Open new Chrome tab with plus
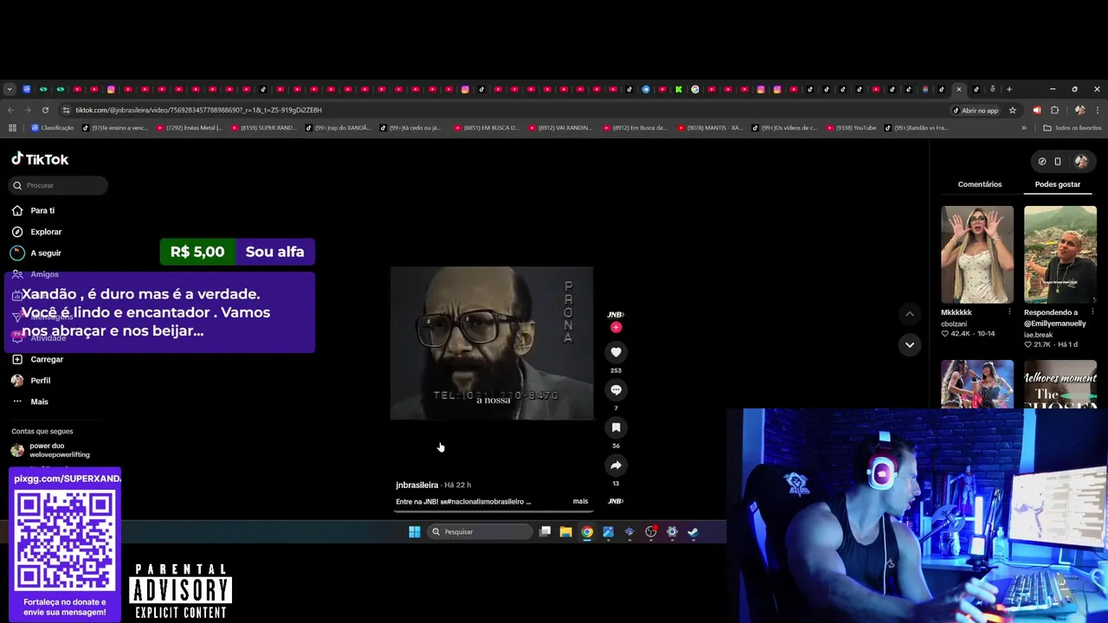The height and width of the screenshot is (623, 1108). (1008, 89)
